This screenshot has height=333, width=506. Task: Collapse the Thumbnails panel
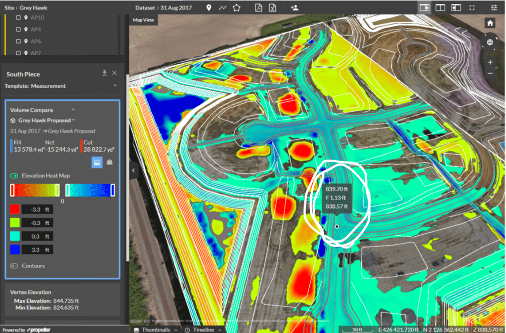pos(156,329)
